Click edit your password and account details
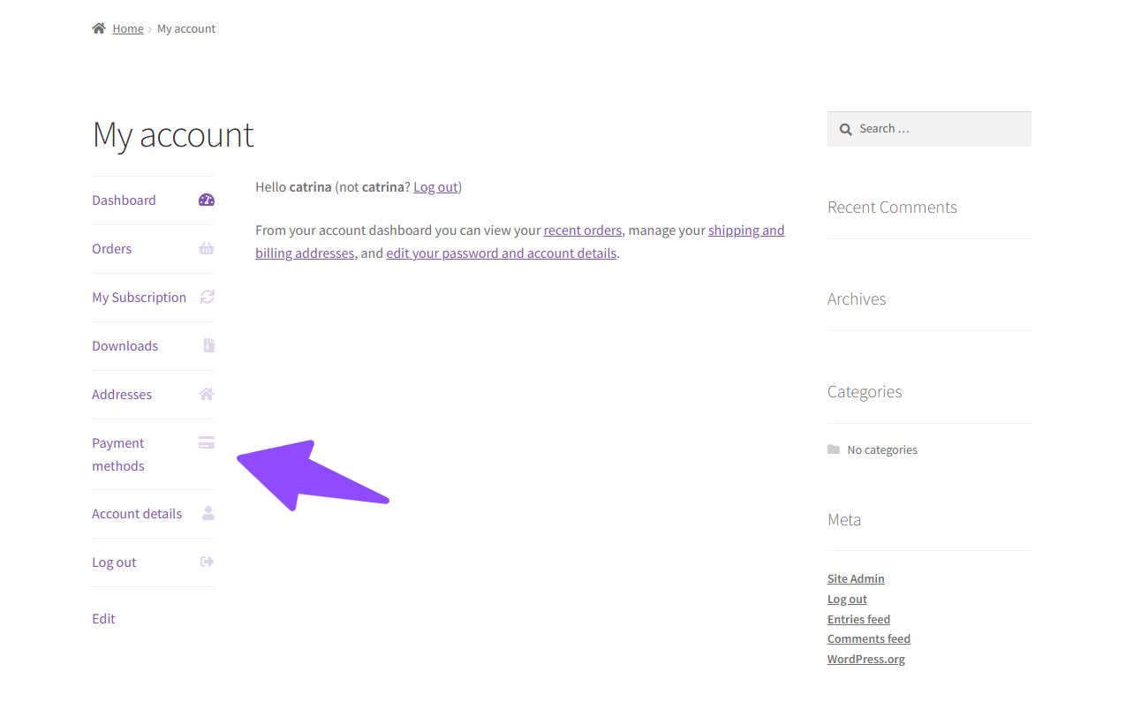 point(501,253)
